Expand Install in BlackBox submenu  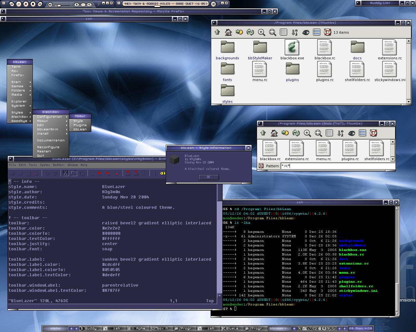(x=51, y=134)
